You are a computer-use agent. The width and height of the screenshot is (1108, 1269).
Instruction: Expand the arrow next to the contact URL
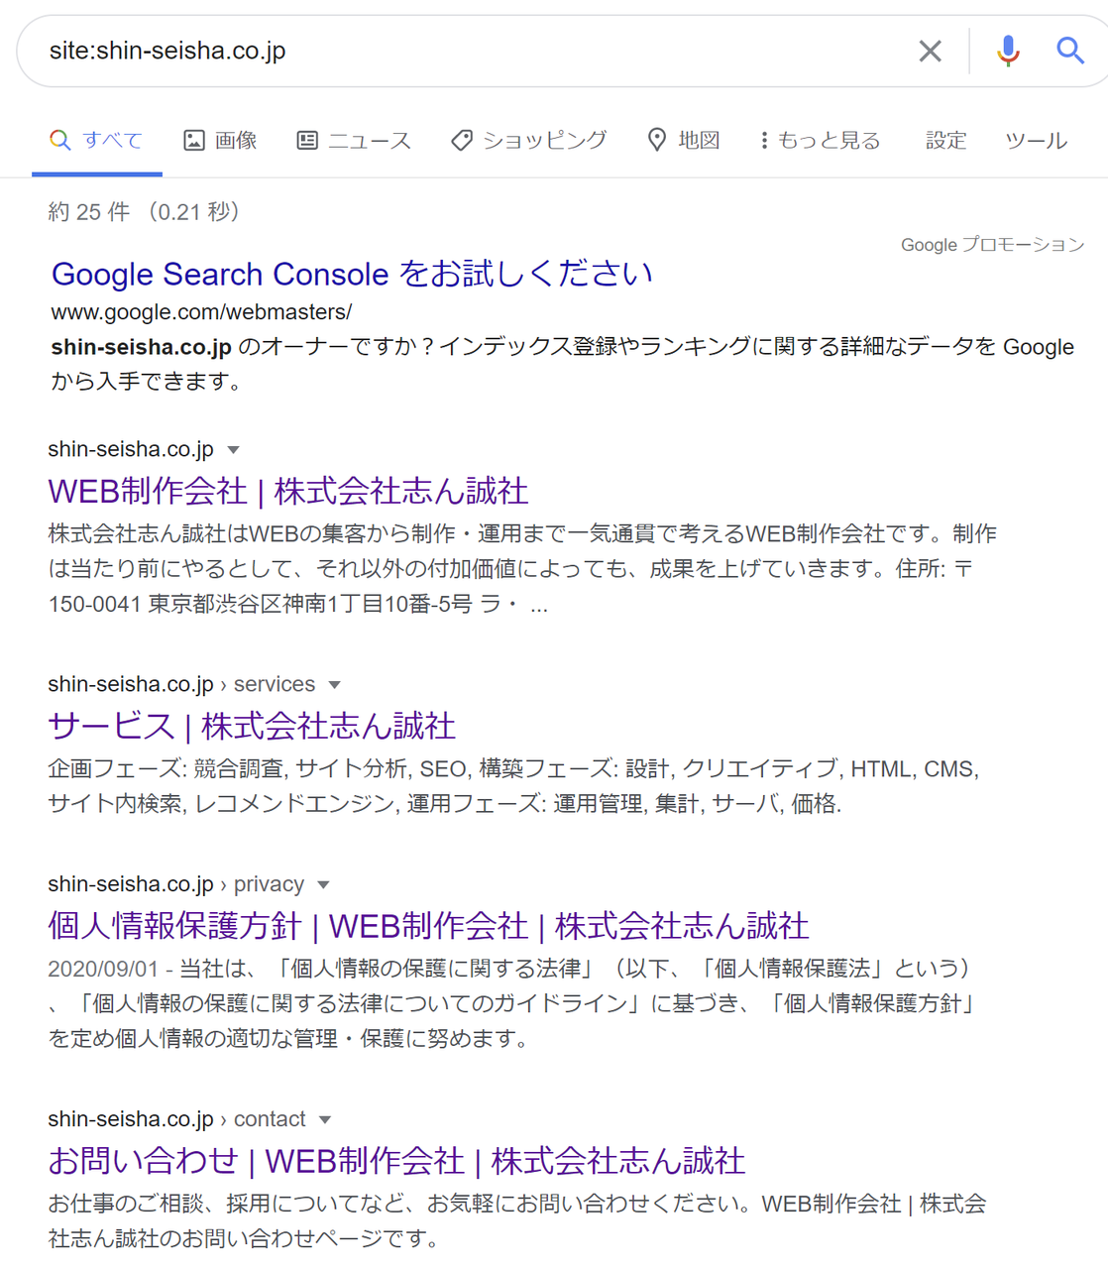click(x=324, y=1119)
